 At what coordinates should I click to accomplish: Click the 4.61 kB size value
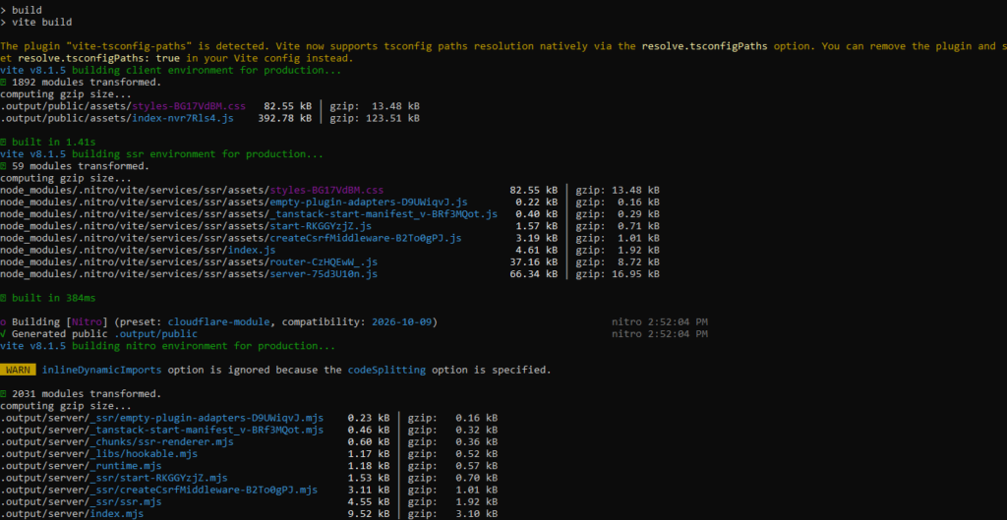[x=536, y=250]
